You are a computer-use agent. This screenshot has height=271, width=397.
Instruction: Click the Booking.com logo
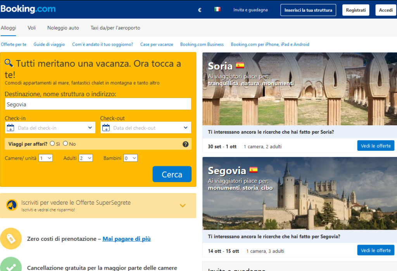coord(28,9)
